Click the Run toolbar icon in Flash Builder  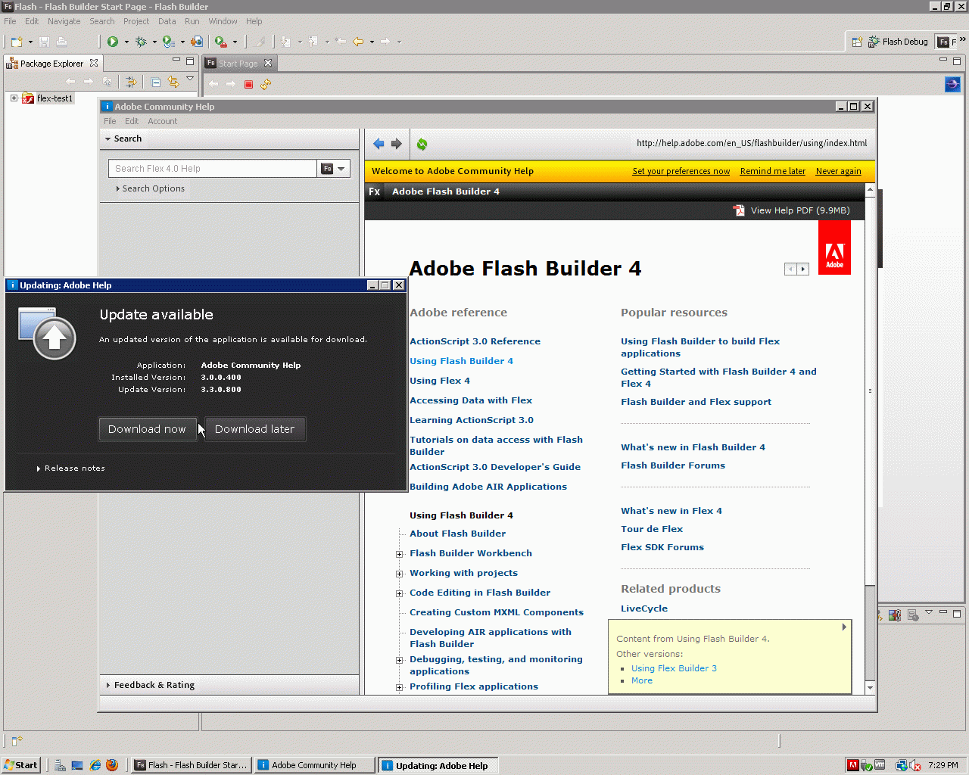(113, 42)
